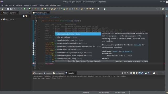Open the Search menu

click(x=35, y=5)
